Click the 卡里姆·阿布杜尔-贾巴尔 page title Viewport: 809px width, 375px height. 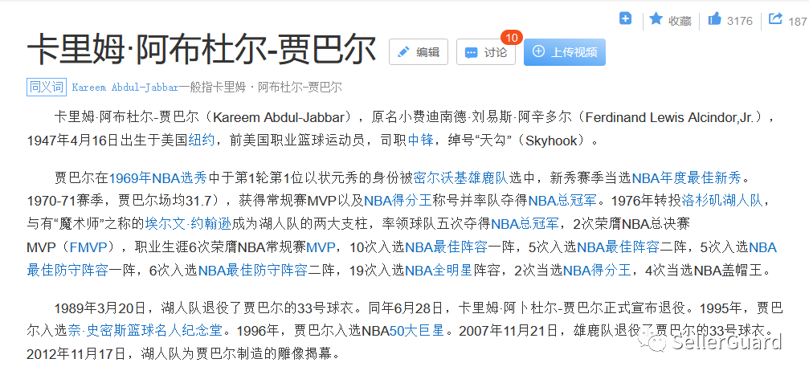pos(201,51)
